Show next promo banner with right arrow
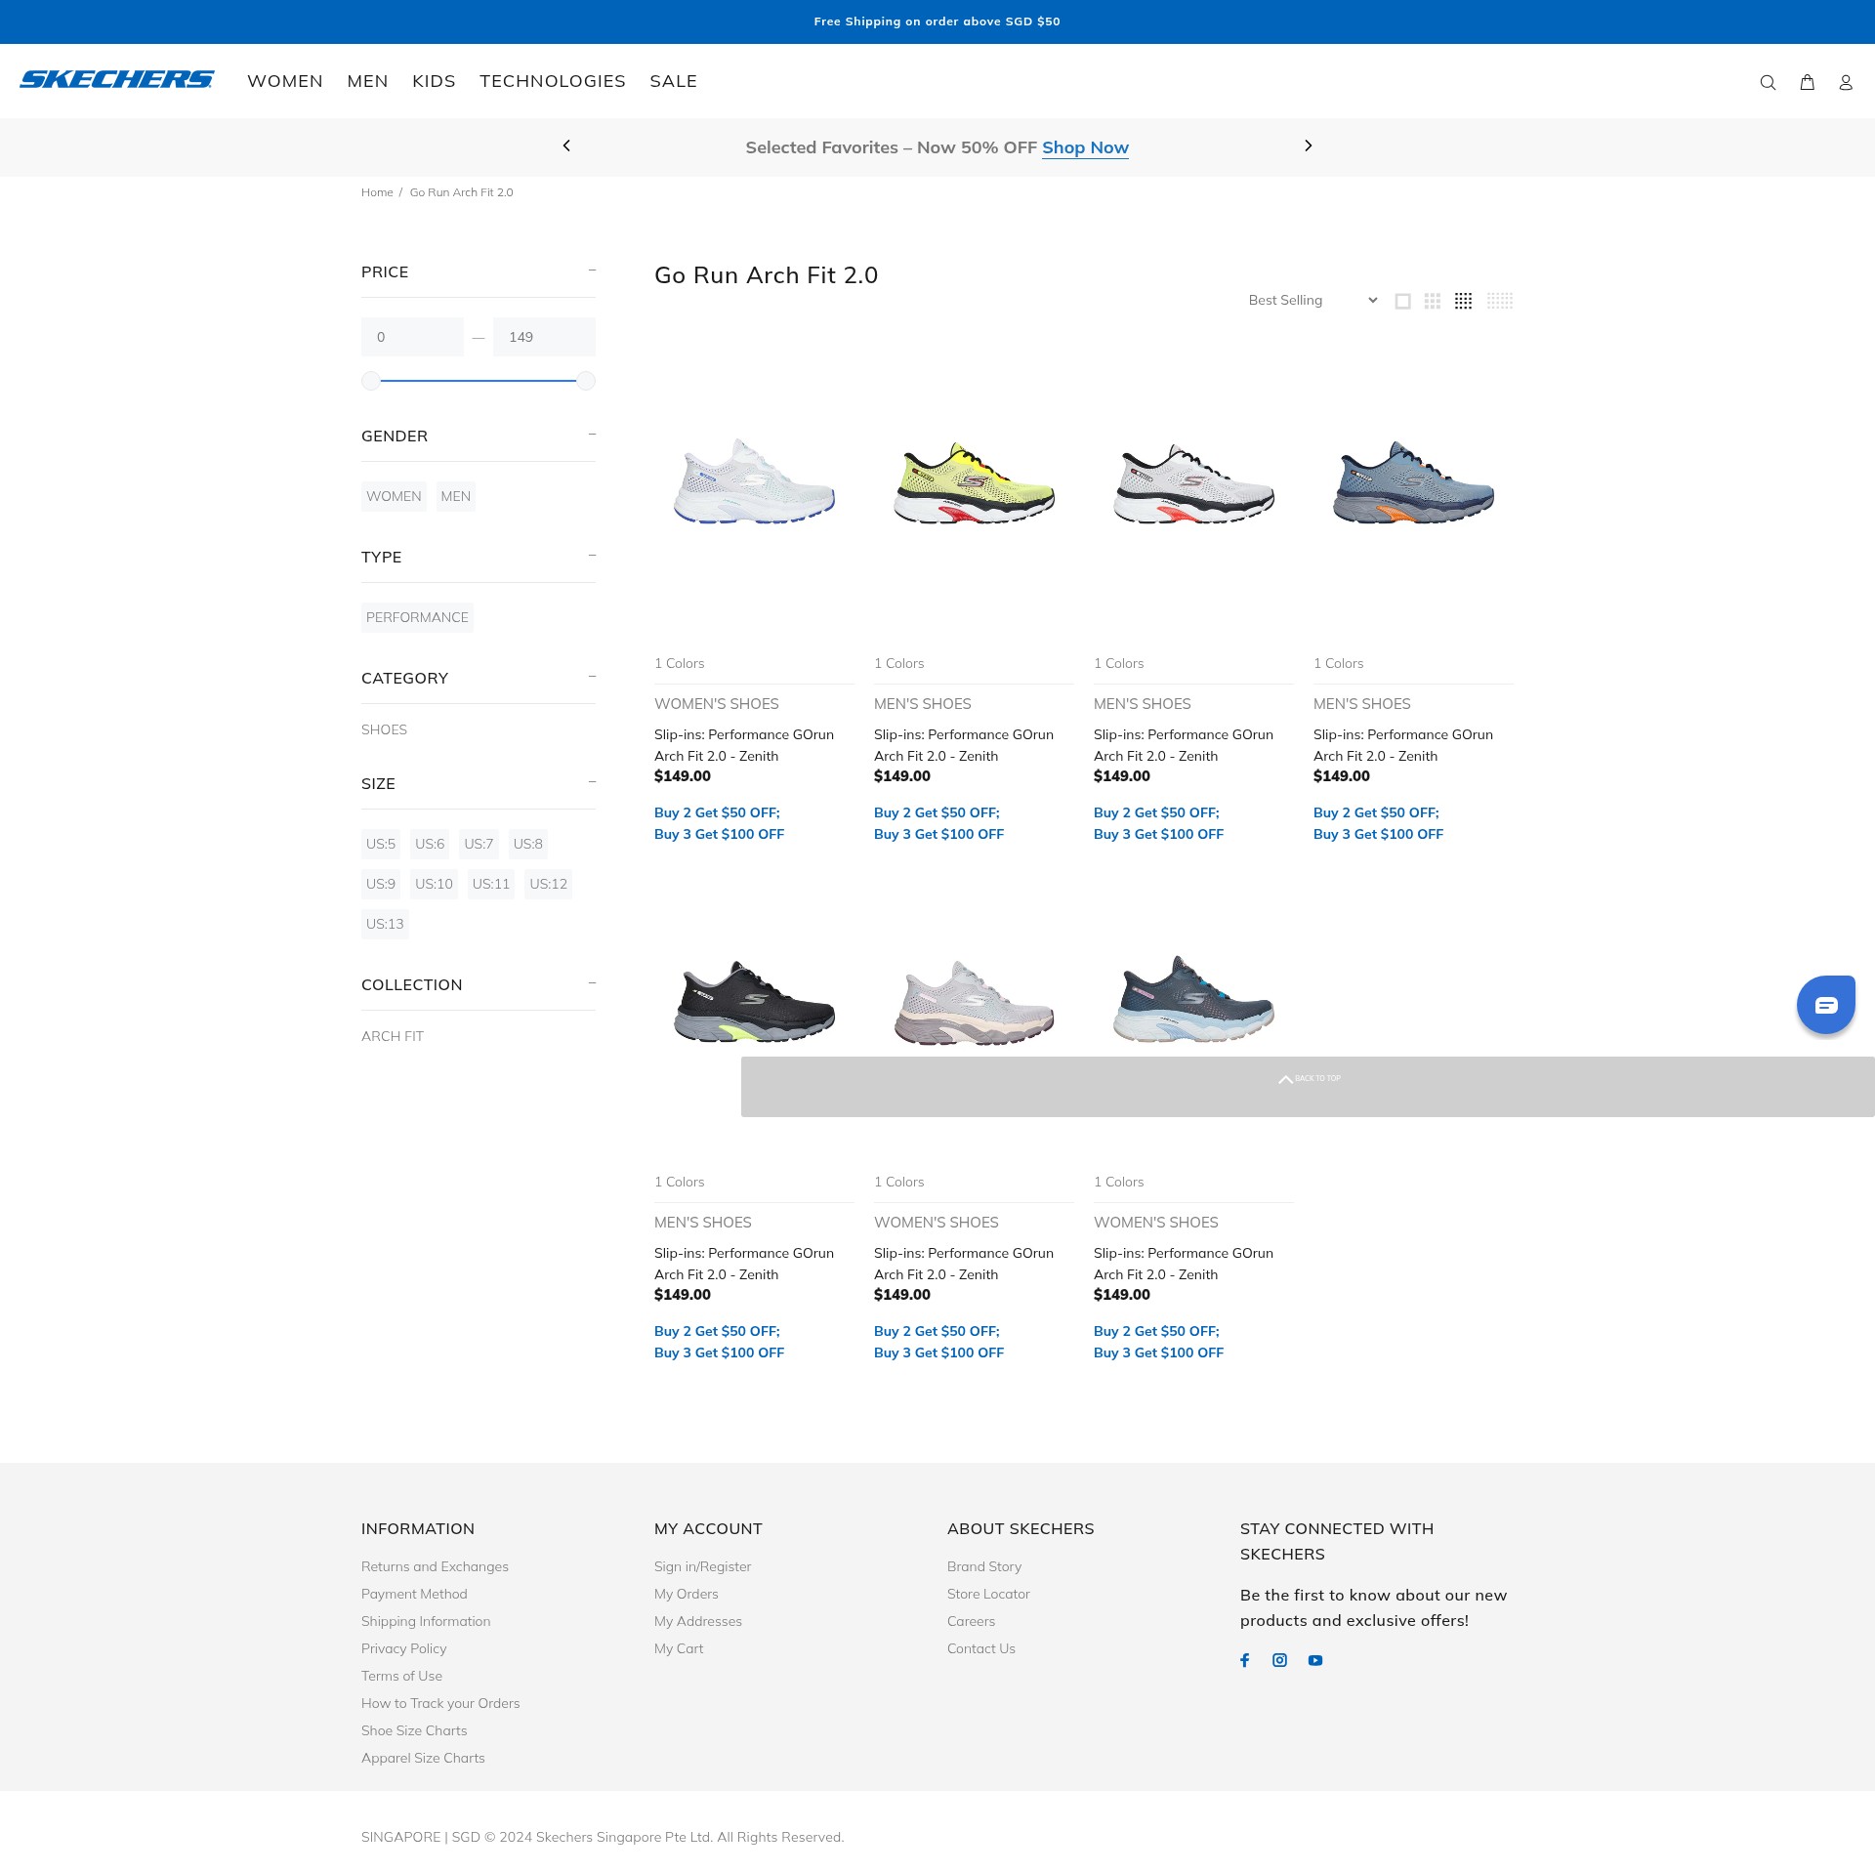Screen dimensions: 1875x1872 (1309, 146)
